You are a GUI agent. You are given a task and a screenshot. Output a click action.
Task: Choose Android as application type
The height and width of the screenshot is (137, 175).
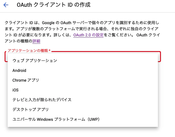[83, 70]
